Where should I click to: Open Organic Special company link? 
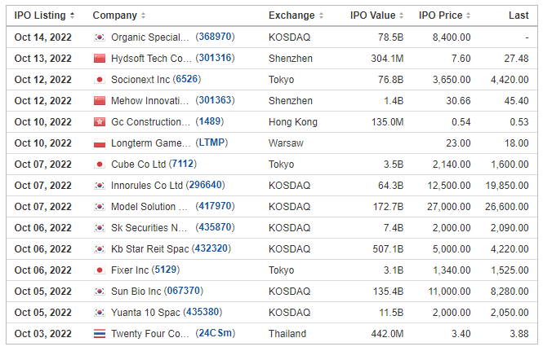pyautogui.click(x=150, y=37)
